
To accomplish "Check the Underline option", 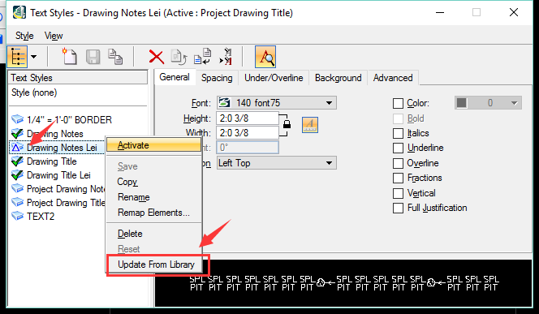I will [x=398, y=148].
